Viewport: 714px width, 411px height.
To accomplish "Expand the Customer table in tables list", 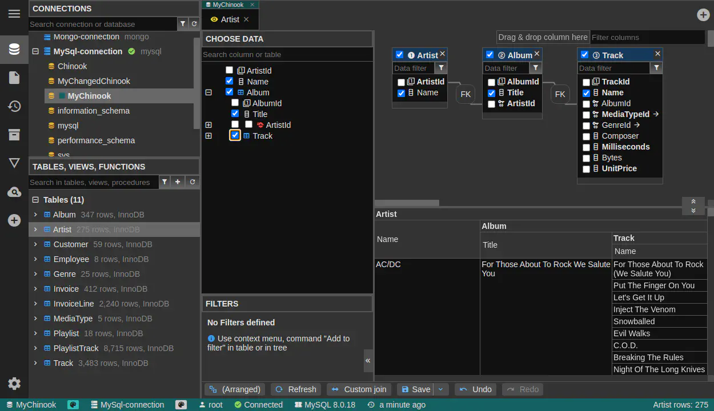I will [x=35, y=244].
